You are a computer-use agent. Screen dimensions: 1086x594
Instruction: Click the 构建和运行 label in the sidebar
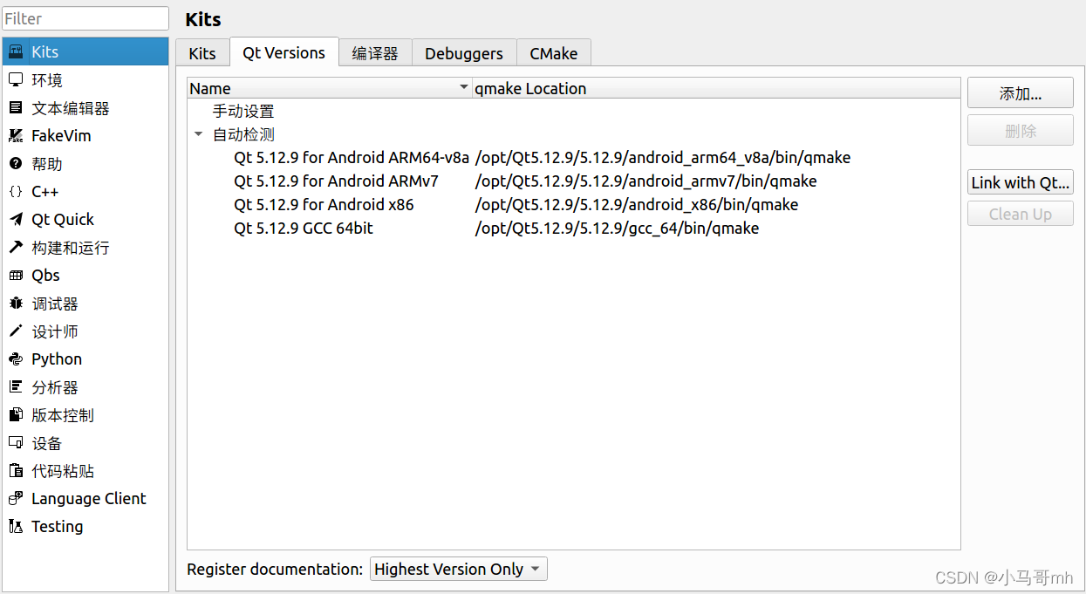pyautogui.click(x=71, y=248)
